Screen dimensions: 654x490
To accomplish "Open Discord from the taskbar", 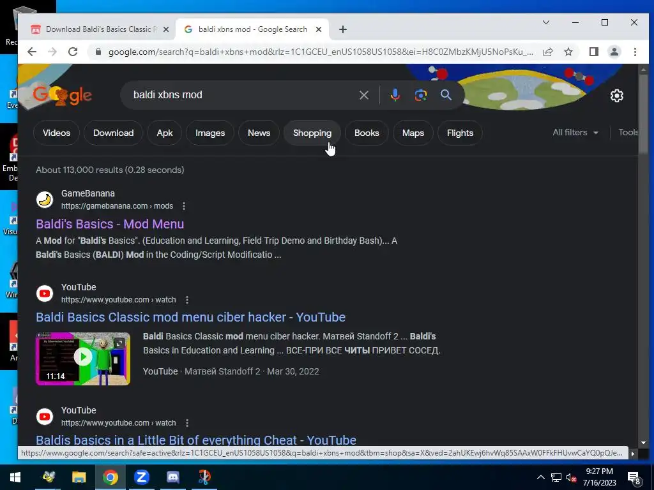I will [172, 477].
